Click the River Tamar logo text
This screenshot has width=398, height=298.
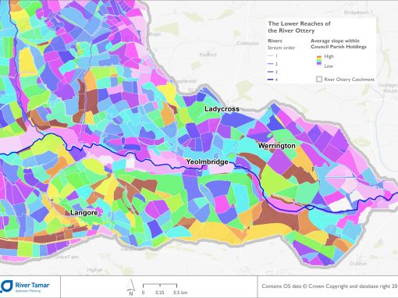[x=32, y=285]
